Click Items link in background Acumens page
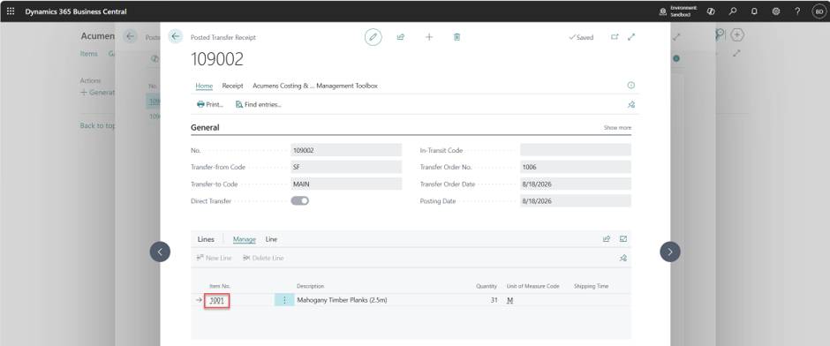Screen dimensions: 830x346 [88, 54]
